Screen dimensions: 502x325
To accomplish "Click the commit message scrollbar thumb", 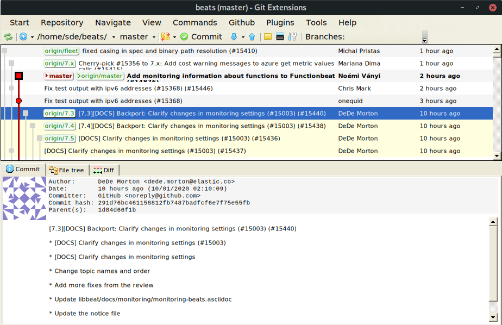I will pos(493,264).
